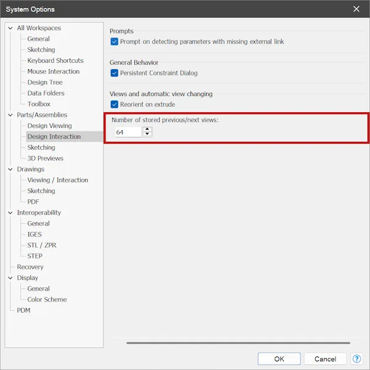Confirm settings with the OK button
Screen dimensions: 370x370
279,359
